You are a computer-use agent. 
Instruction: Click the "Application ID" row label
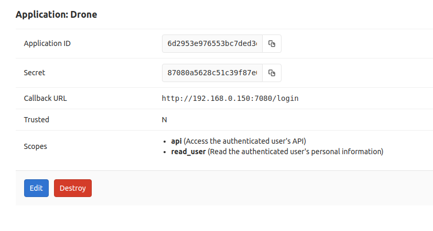(47, 43)
